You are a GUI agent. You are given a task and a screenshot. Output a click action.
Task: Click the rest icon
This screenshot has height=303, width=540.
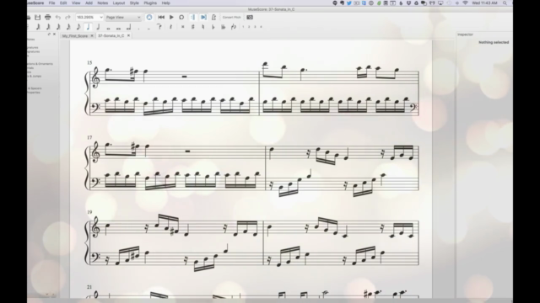(170, 27)
